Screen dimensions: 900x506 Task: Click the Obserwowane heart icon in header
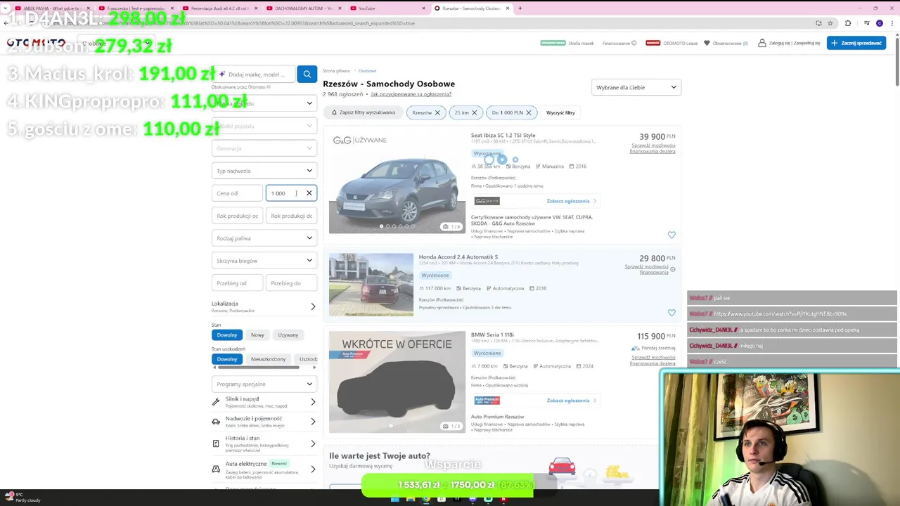(x=707, y=43)
